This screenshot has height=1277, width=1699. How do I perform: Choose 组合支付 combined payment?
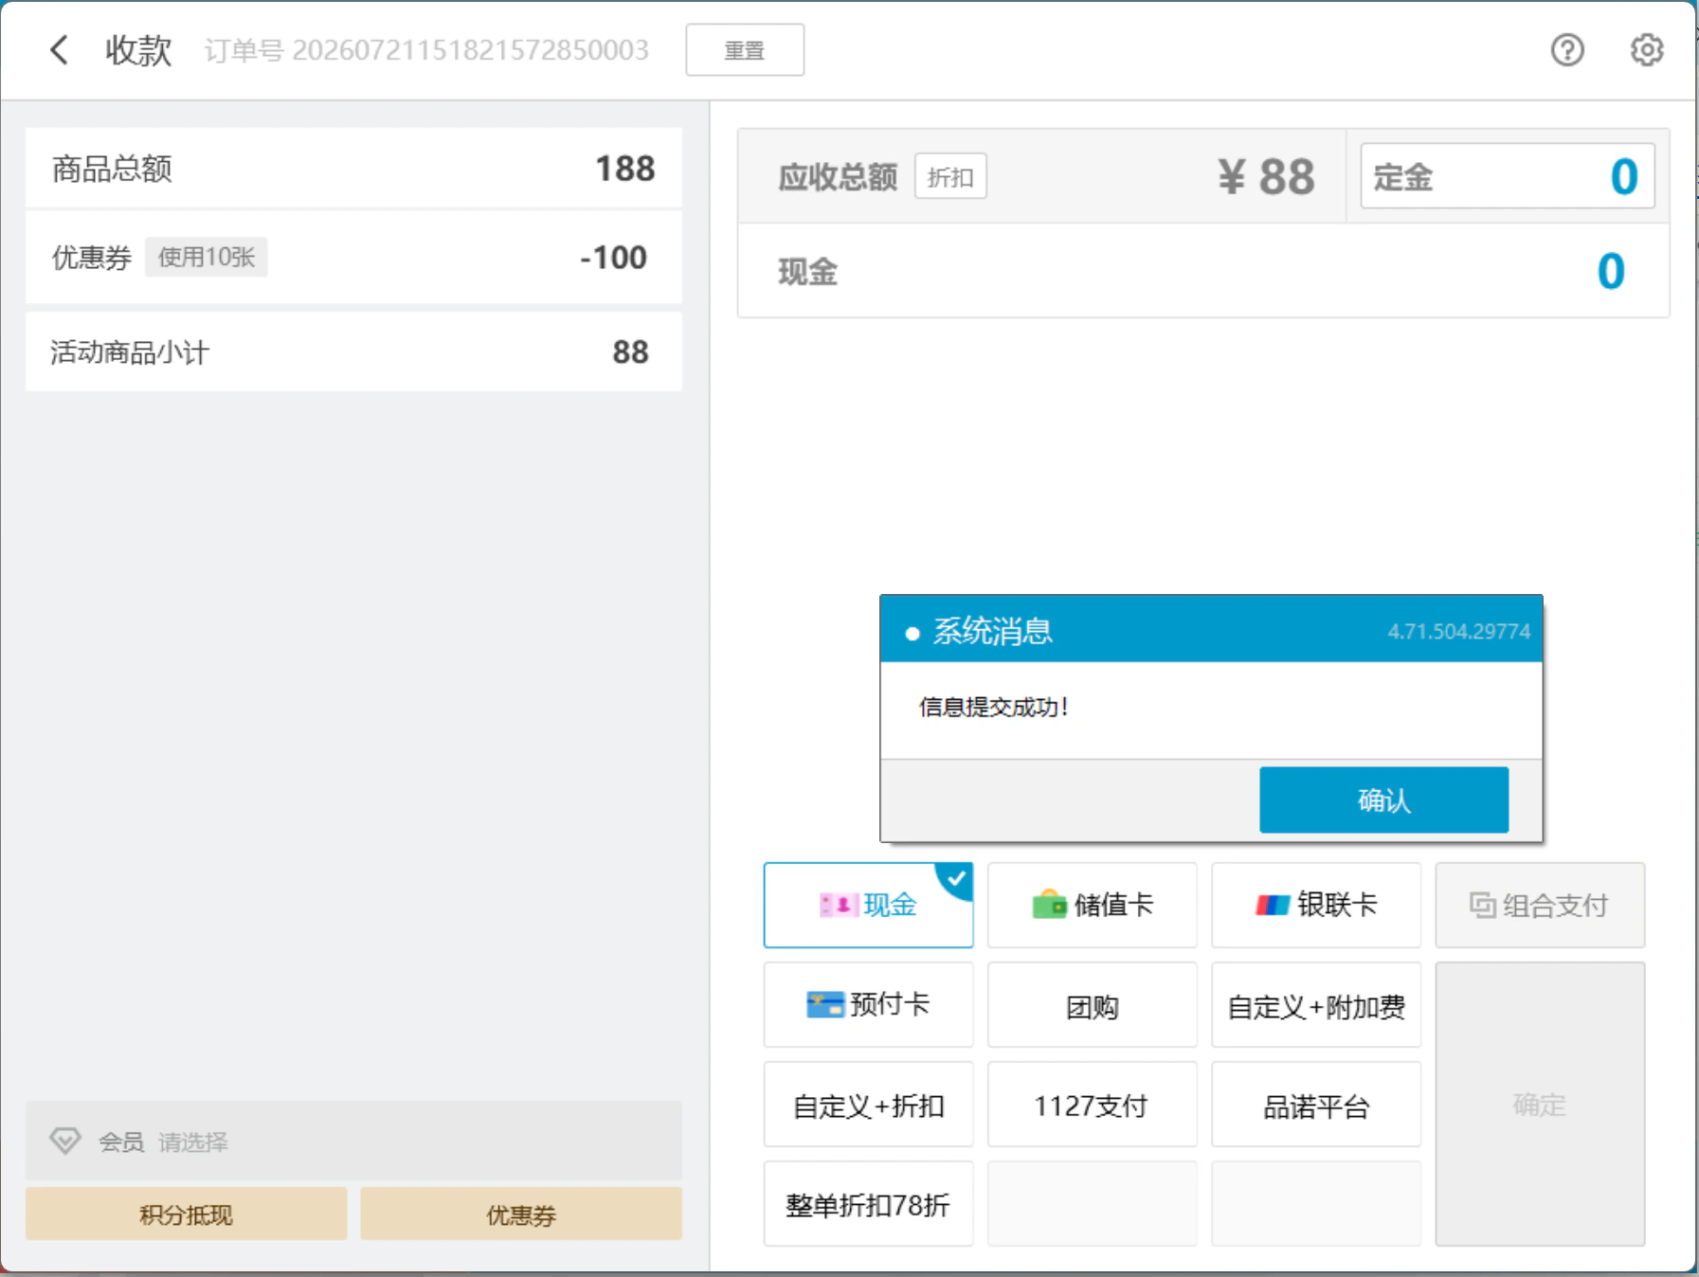pos(1540,905)
